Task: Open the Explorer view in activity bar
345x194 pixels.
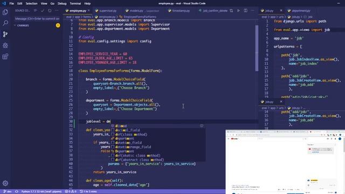Action: pos(5,12)
